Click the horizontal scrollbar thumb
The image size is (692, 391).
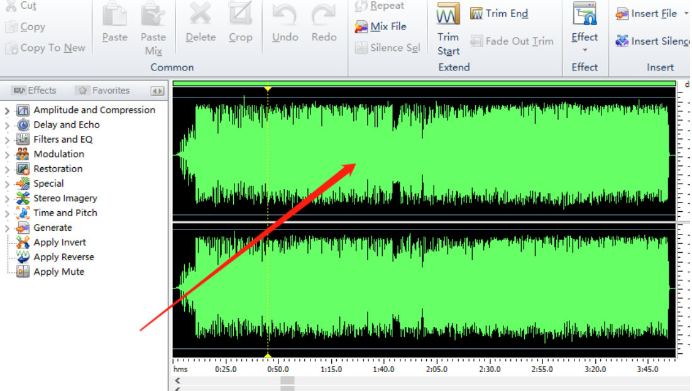pos(287,380)
